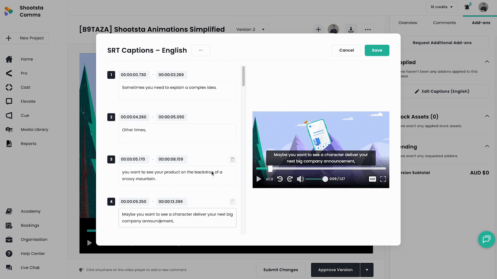The image size is (497, 279).
Task: Adjust the volume slider
Action: pos(315,179)
